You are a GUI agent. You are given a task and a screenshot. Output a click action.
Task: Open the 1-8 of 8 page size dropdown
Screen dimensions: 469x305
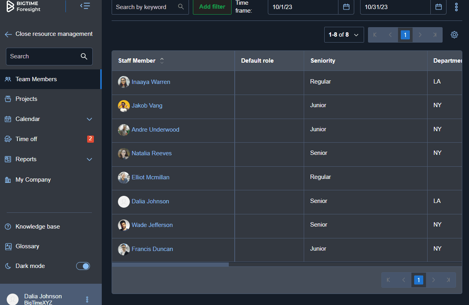pyautogui.click(x=344, y=35)
